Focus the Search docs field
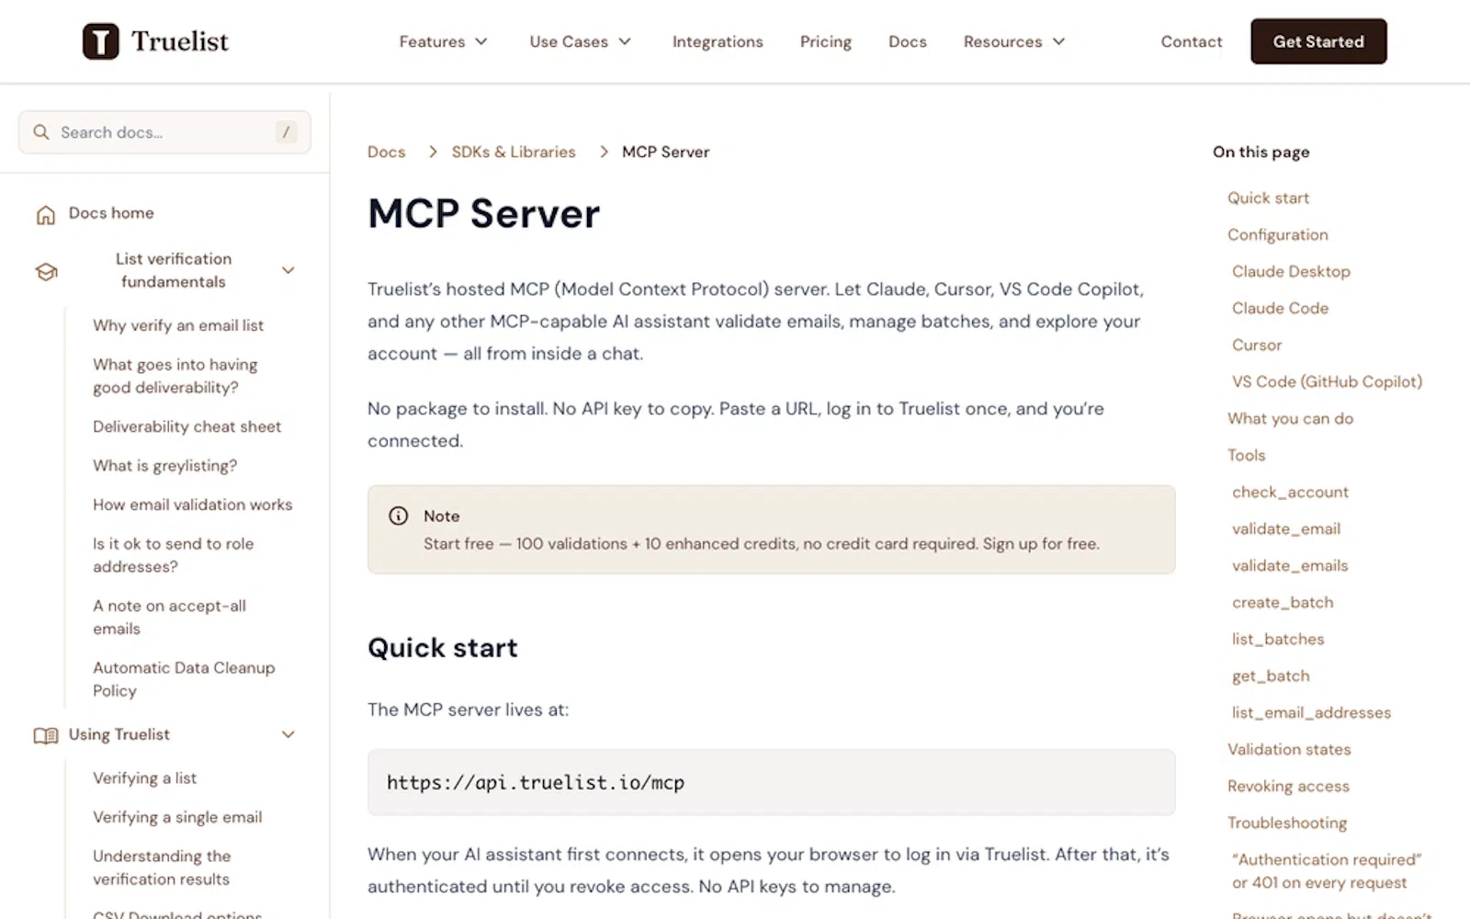Viewport: 1470px width, 919px height. pyautogui.click(x=164, y=132)
